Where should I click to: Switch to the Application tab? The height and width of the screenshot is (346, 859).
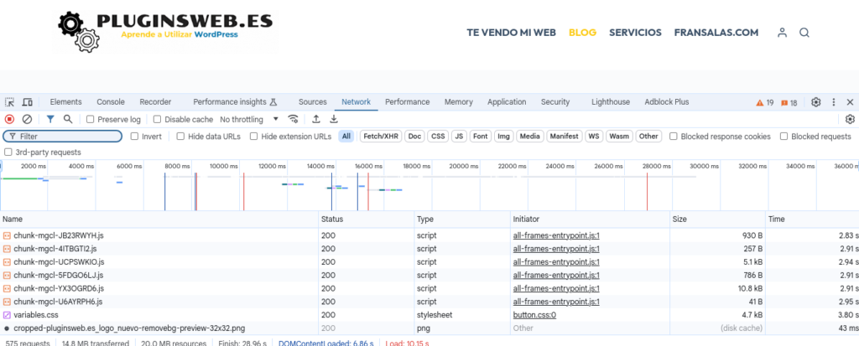click(x=507, y=102)
